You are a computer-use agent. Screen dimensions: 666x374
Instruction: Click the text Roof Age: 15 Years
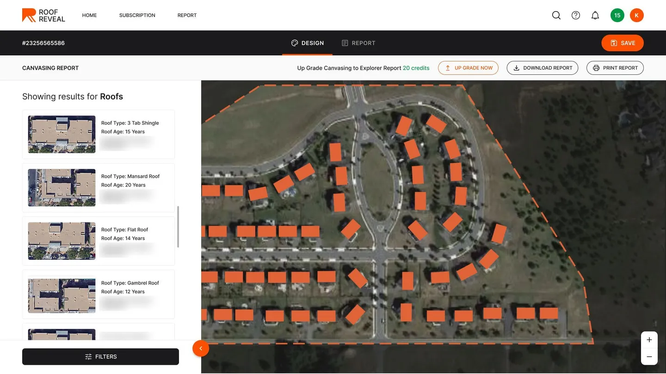click(x=123, y=132)
